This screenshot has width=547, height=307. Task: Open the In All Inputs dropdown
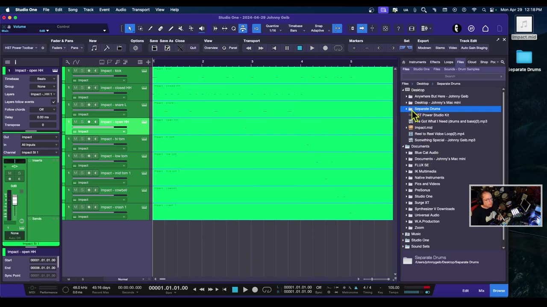(39, 145)
